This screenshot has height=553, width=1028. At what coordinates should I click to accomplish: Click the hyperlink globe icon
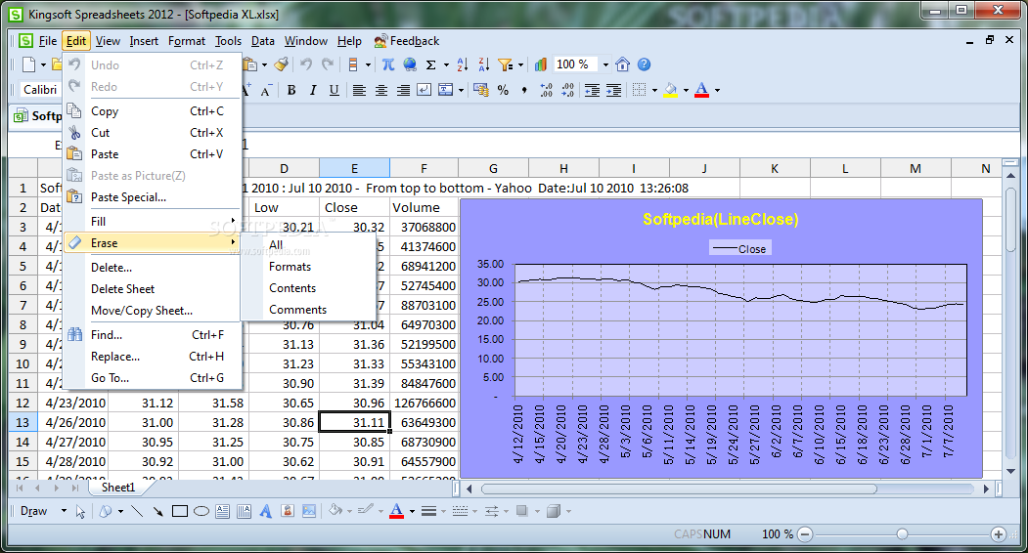410,64
